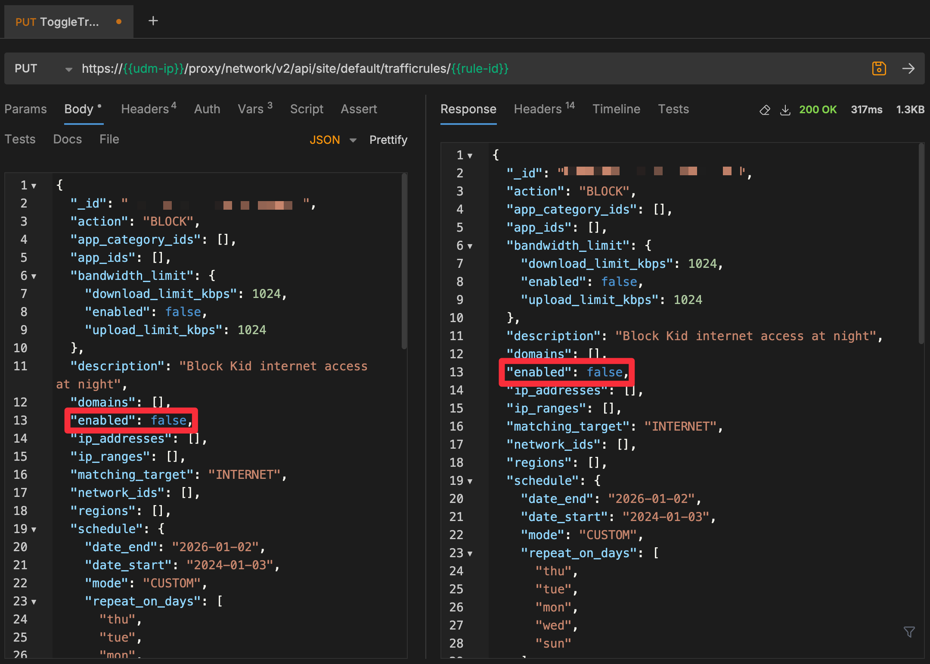
Task: Collapse schedule object in response
Action: 470,481
